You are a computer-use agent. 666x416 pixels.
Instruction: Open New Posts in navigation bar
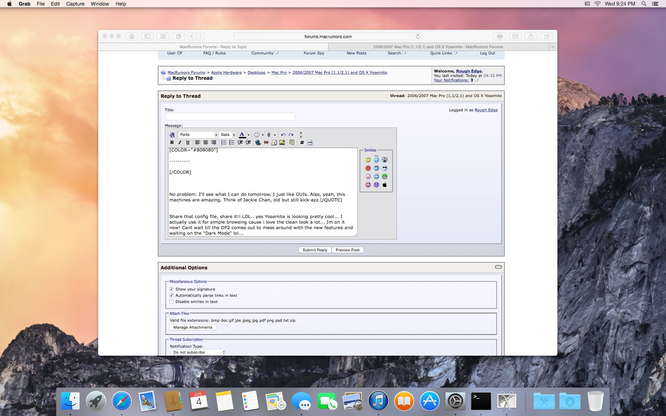click(x=356, y=53)
